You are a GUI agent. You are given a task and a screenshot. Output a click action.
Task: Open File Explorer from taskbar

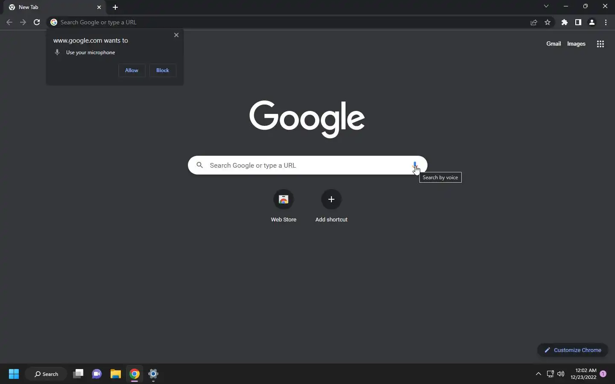(116, 374)
